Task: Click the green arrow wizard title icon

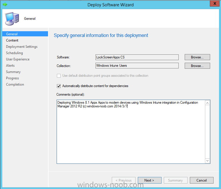Action: point(5,5)
